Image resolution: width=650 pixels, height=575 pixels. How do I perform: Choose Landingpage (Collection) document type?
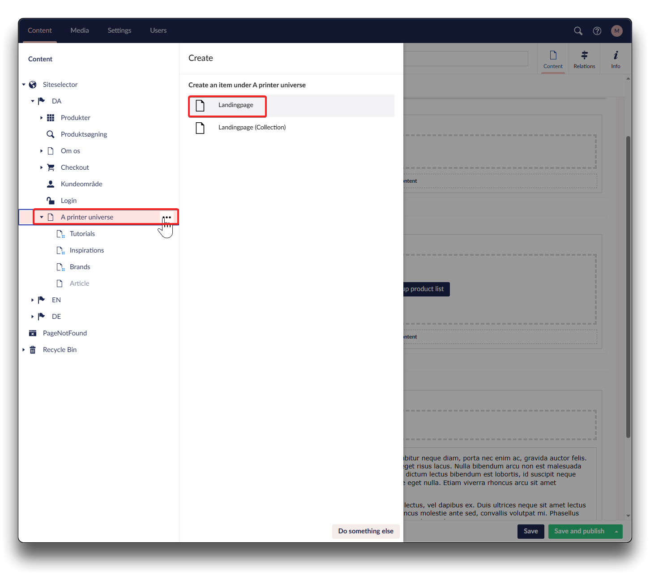(252, 128)
